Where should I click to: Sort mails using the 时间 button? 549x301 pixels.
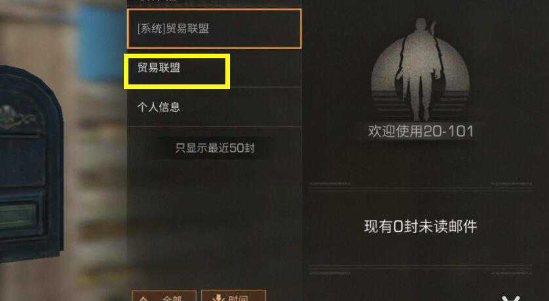click(x=233, y=296)
